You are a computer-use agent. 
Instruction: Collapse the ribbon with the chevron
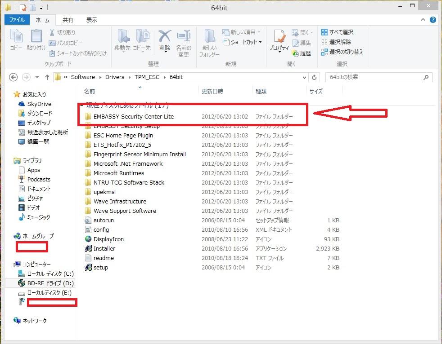[423, 20]
